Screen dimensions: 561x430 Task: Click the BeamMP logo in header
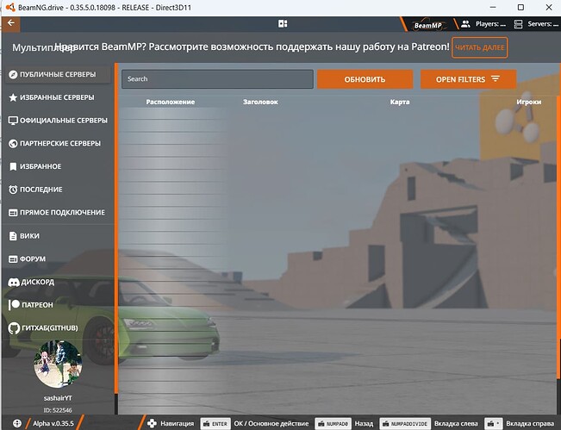[428, 25]
